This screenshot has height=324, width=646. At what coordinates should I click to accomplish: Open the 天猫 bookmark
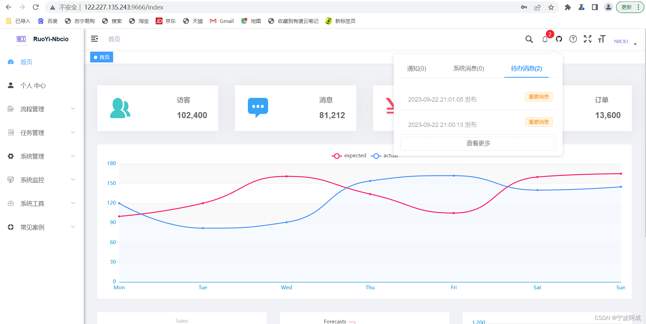click(x=193, y=21)
